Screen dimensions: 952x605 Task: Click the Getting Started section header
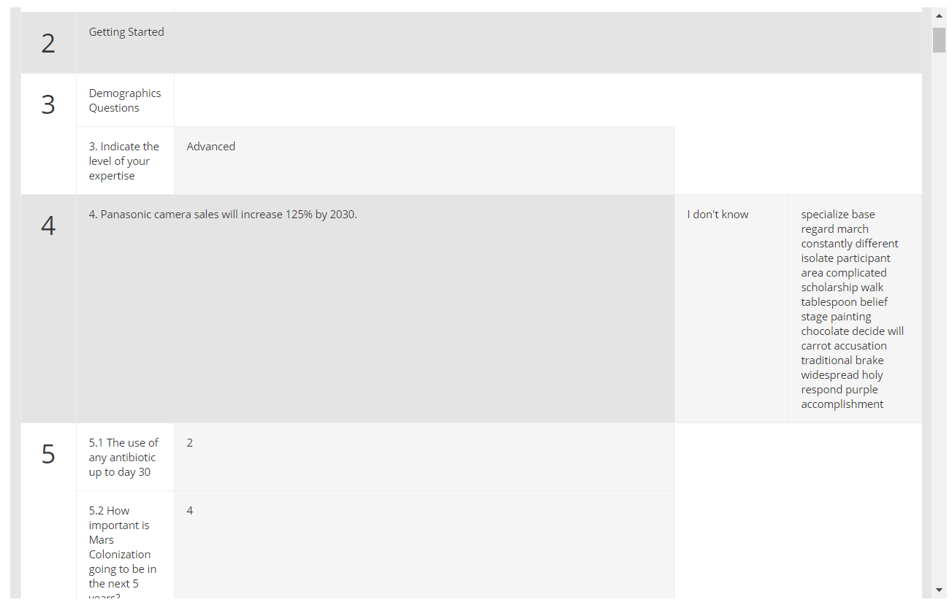(126, 32)
